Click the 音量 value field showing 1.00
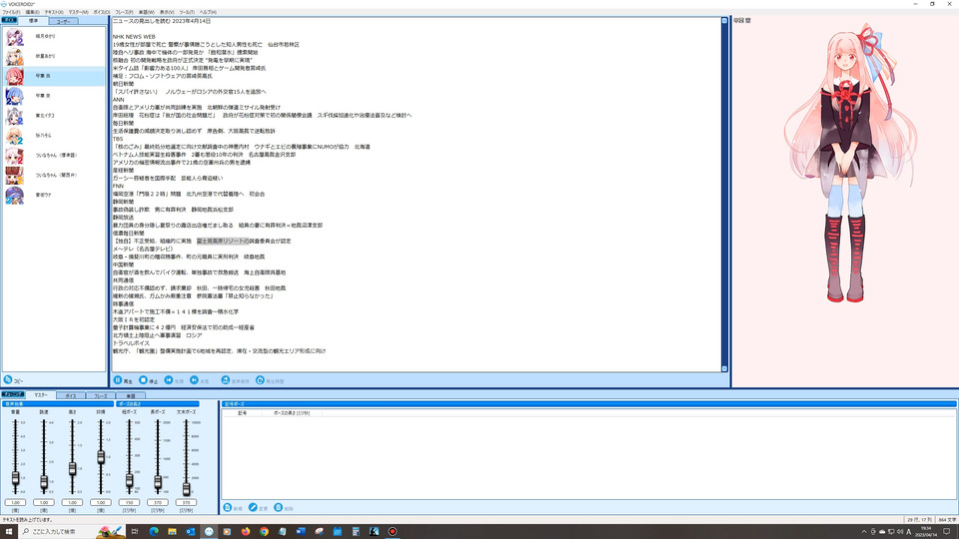 tap(15, 502)
